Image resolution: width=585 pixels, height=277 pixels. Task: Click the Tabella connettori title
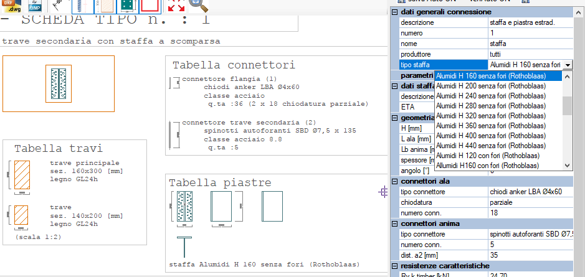point(234,65)
